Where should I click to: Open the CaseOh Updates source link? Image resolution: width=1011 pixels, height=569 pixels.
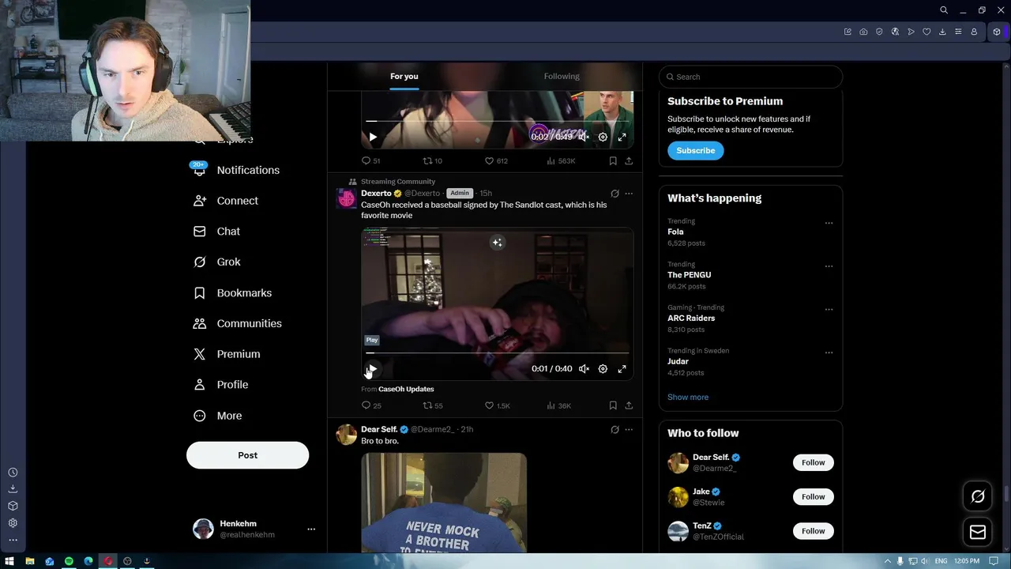click(x=406, y=389)
